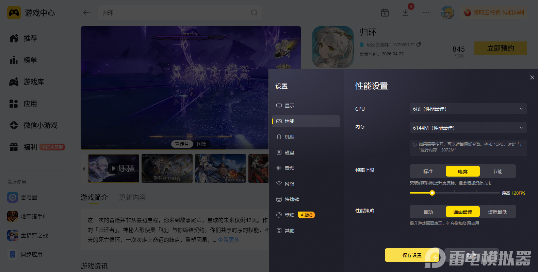Go to 游戏库 game library
Image resolution: width=538 pixels, height=272 pixels.
click(x=27, y=82)
